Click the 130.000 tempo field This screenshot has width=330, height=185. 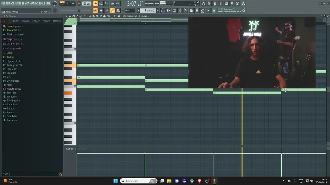tap(86, 4)
